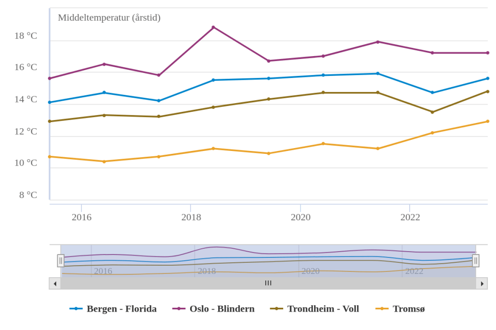
Task: Click the Middeltemperatur (årstid) chart title
Action: pos(109,17)
